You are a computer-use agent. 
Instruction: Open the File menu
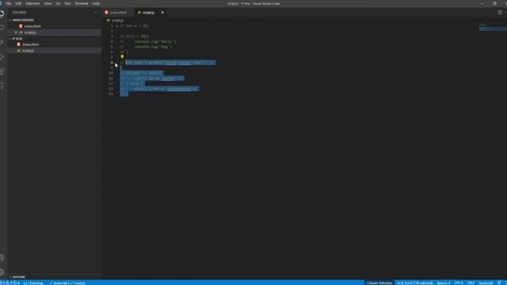[x=9, y=3]
